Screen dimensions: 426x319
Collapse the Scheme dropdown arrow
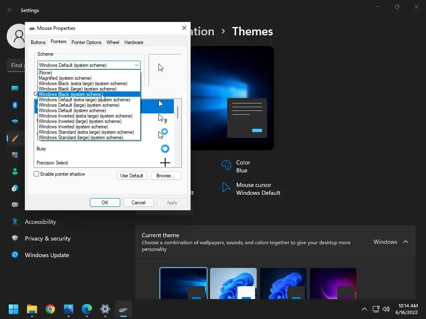pyautogui.click(x=136, y=65)
